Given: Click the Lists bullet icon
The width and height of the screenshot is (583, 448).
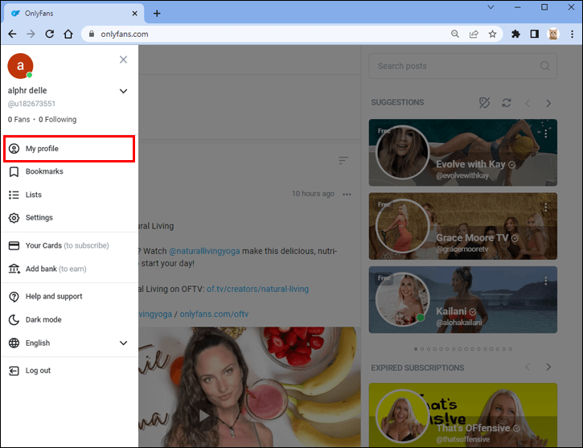Looking at the screenshot, I should coord(14,195).
